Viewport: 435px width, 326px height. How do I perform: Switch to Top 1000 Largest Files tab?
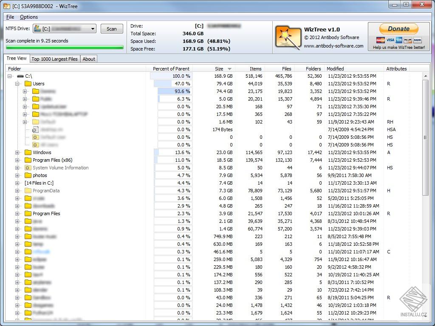tap(55, 59)
